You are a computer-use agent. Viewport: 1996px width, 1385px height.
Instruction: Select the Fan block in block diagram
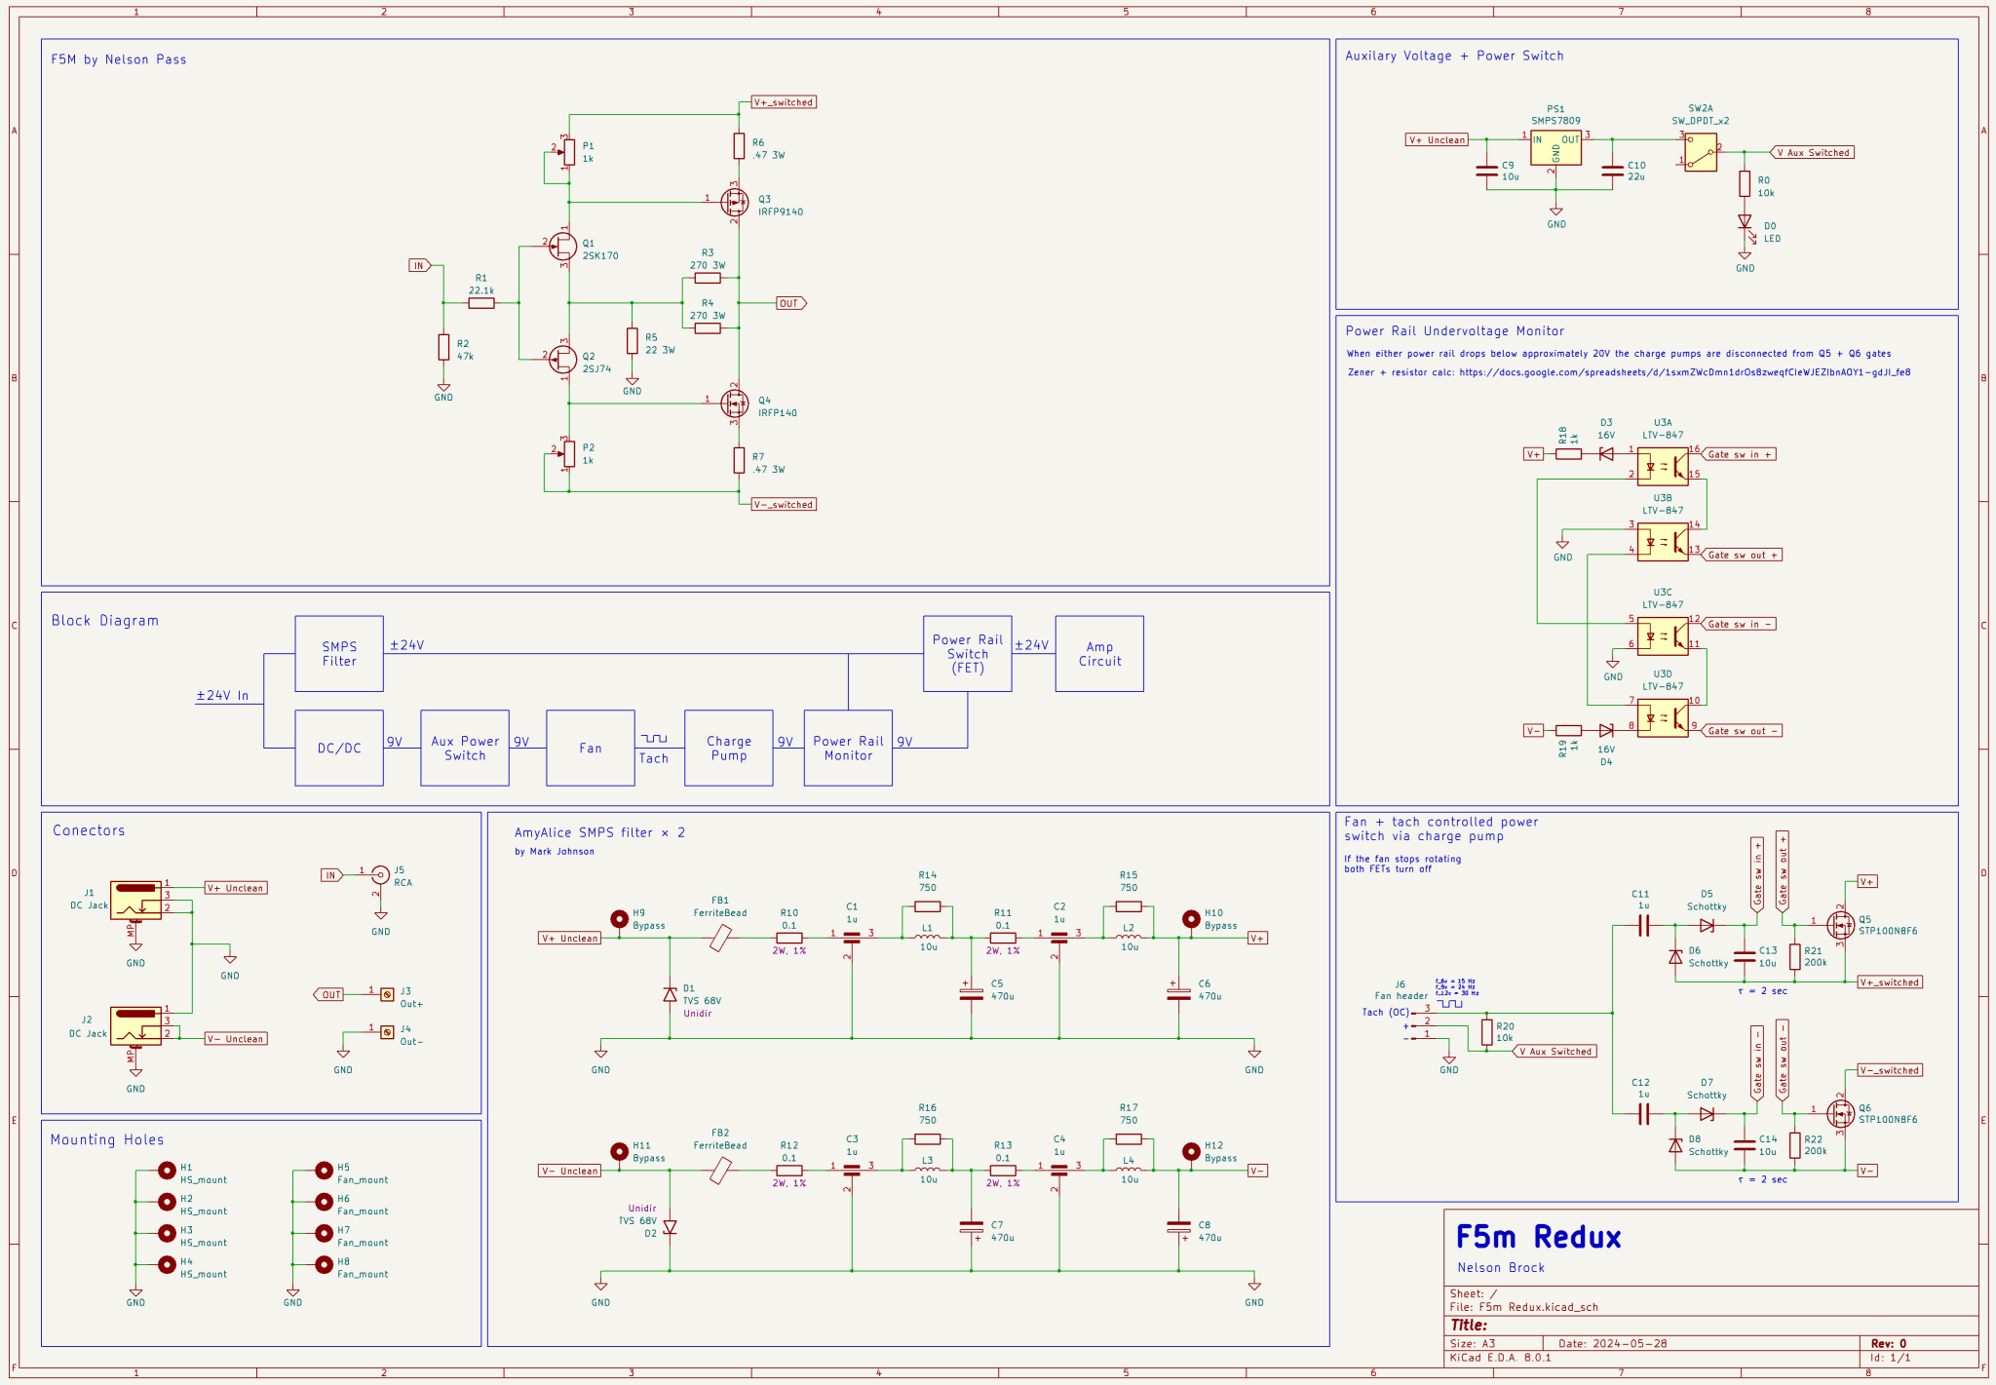pyautogui.click(x=591, y=749)
